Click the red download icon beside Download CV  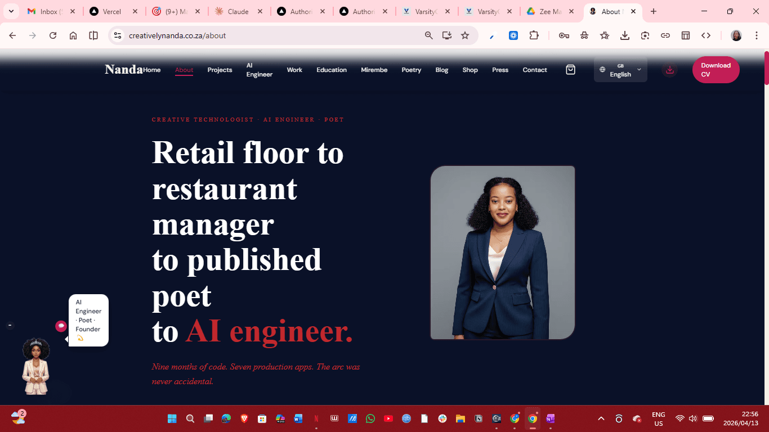click(x=669, y=70)
